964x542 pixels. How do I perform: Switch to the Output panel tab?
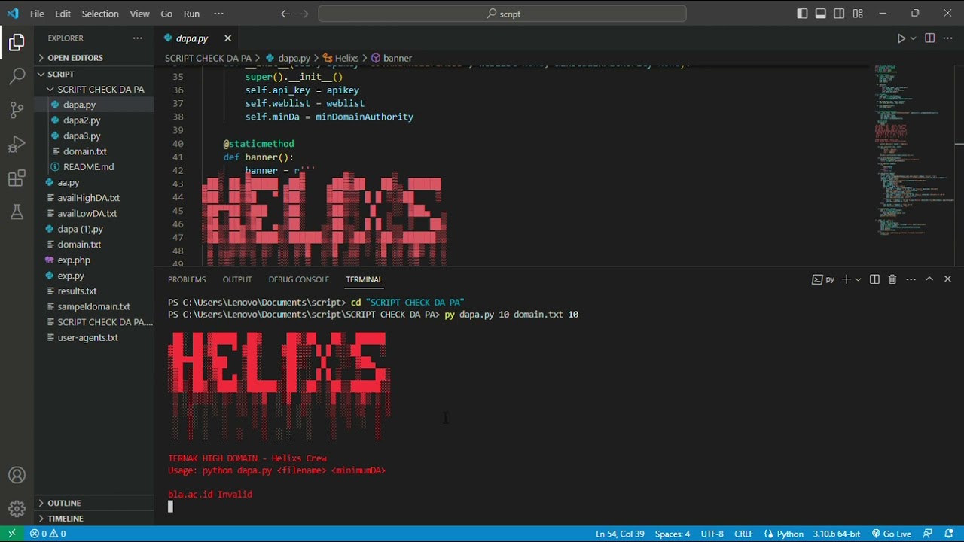(237, 279)
